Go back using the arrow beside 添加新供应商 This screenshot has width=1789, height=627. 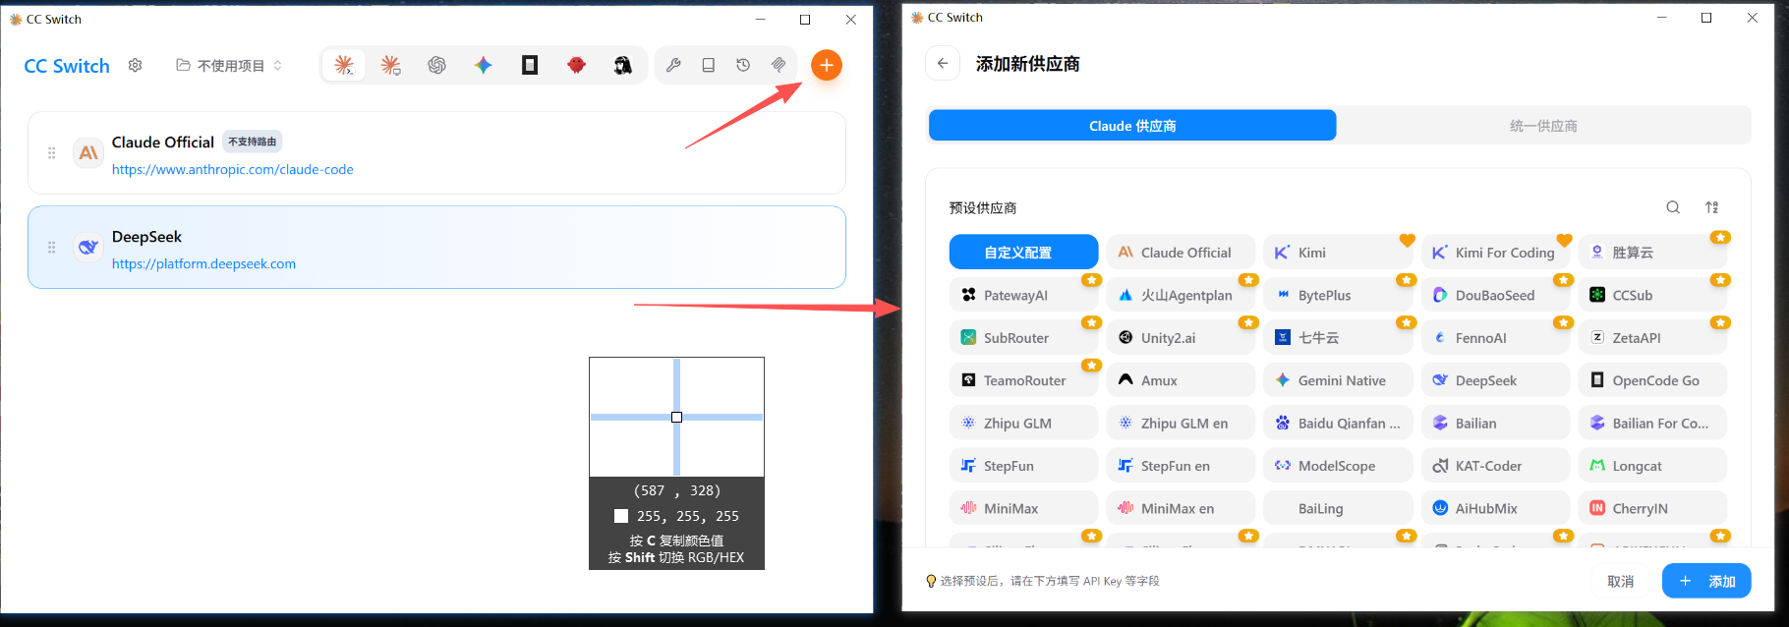click(943, 64)
